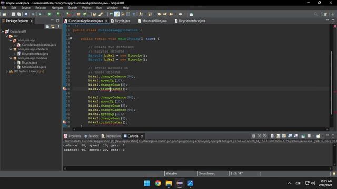The image size is (337, 189).
Task: Expand the Bicycle.java tree node
Action: [15, 62]
